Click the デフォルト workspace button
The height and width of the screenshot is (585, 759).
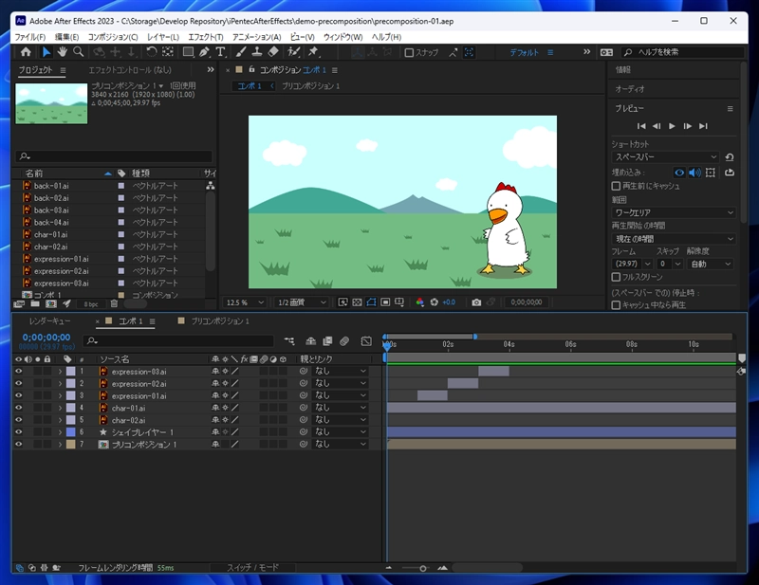[x=524, y=52]
